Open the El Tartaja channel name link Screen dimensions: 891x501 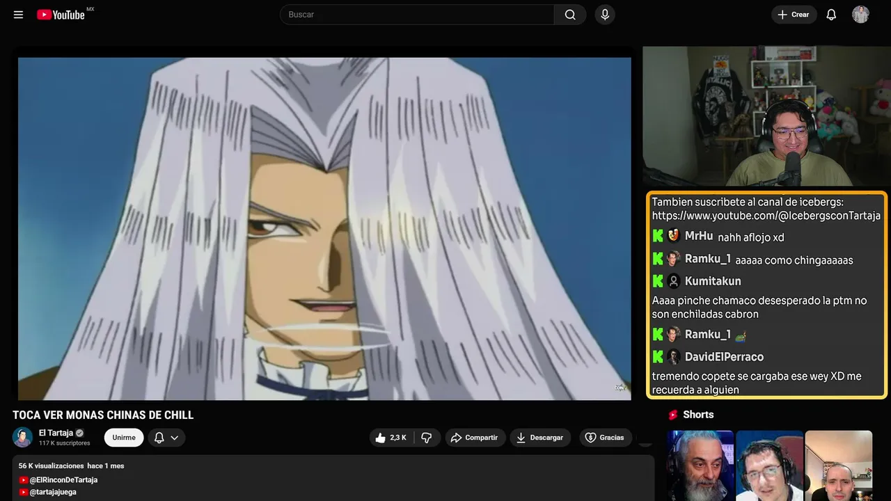[56, 433]
